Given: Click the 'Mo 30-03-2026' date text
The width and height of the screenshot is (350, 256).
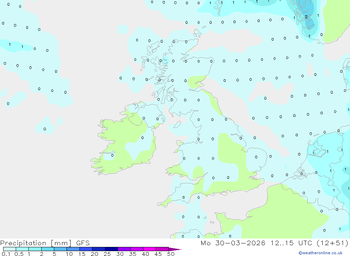Looking at the screenshot, I should click(x=233, y=243).
